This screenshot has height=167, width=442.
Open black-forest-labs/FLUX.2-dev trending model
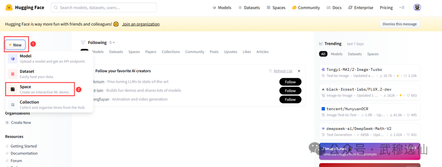click(370, 92)
